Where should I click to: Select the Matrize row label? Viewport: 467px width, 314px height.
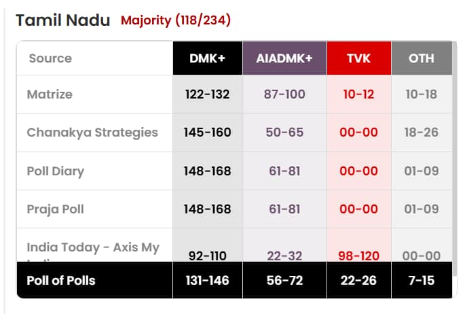click(50, 94)
